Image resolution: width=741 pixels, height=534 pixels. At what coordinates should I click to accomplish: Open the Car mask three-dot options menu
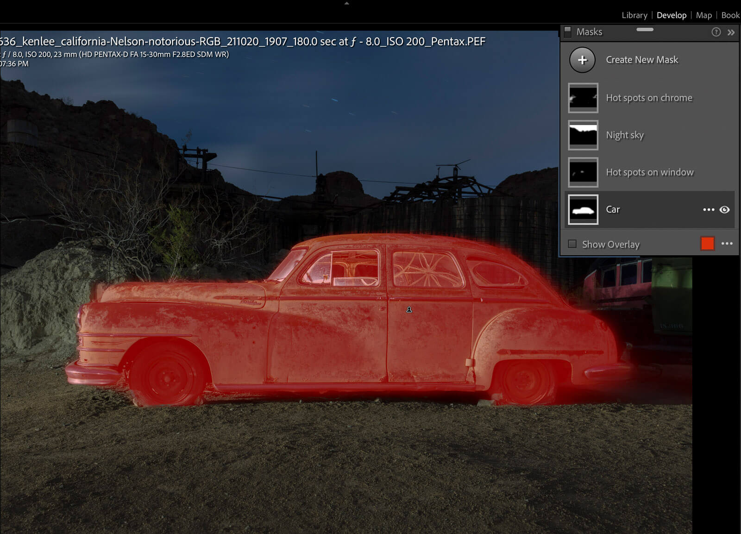click(708, 210)
